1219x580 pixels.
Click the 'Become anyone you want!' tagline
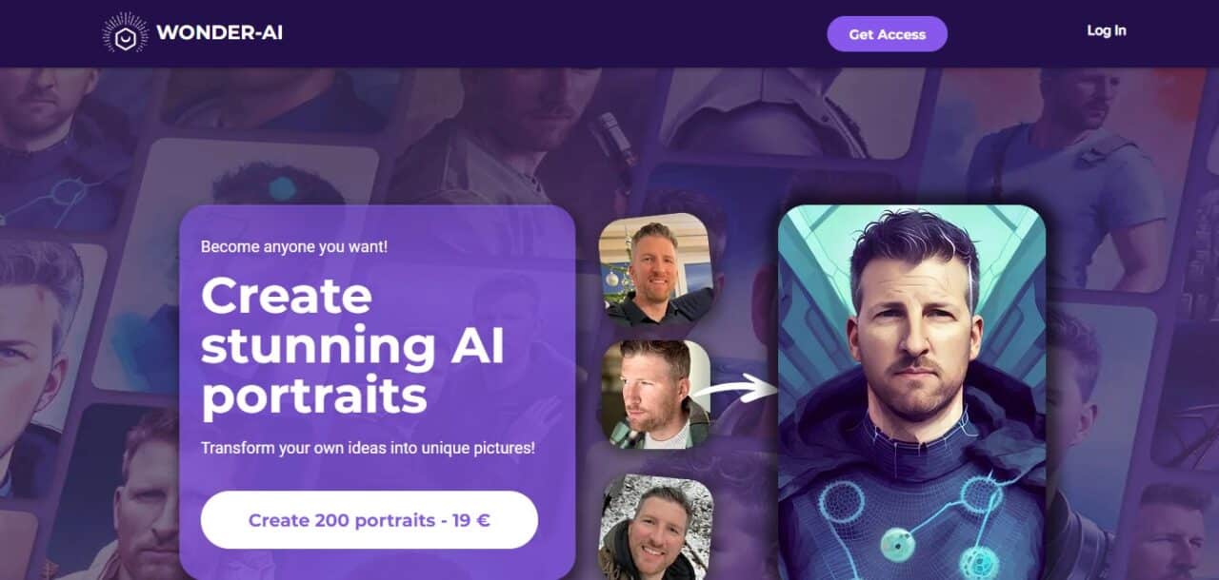click(294, 247)
